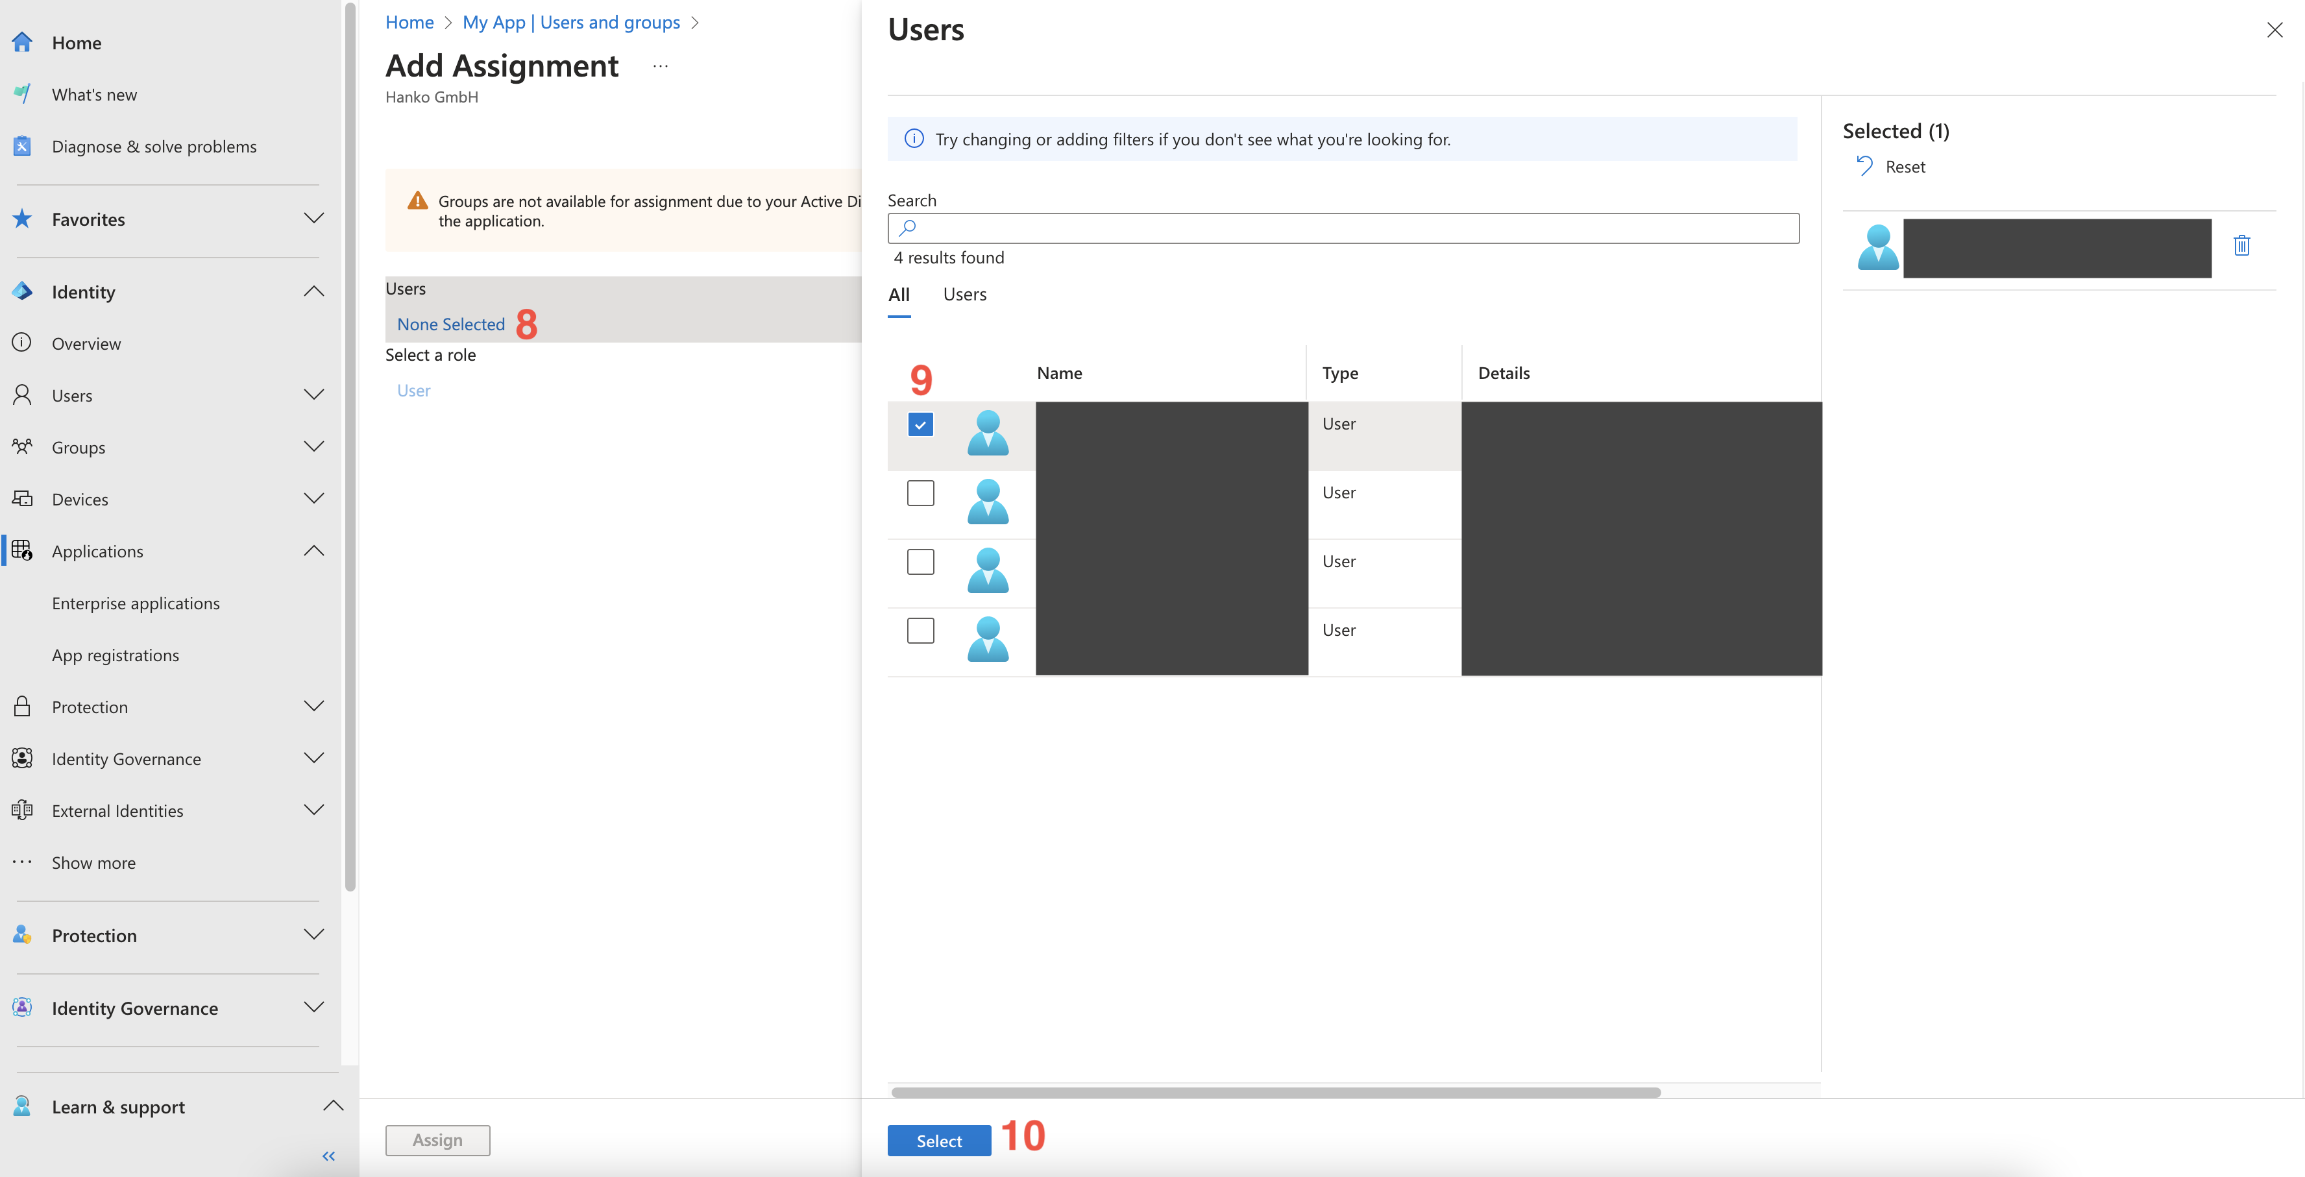This screenshot has width=2305, height=1177.
Task: Uncheck the first user's checkbox
Action: 920,424
